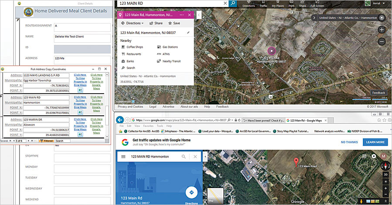Find nearby Coffee Shops
Screen dimensions: 392x205
(x=132, y=47)
